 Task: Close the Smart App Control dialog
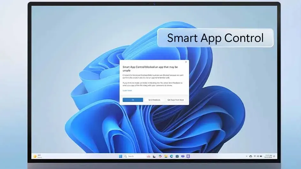pyautogui.click(x=186, y=62)
